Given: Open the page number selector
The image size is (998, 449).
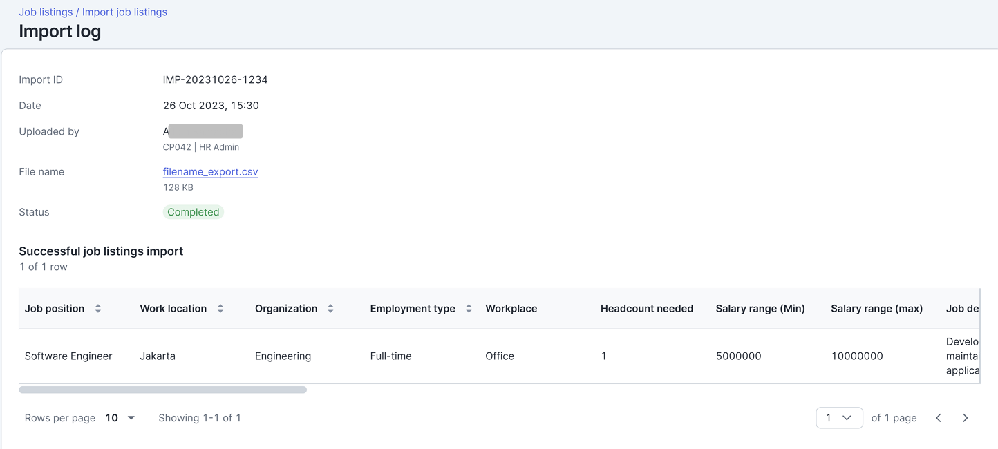Looking at the screenshot, I should [839, 418].
